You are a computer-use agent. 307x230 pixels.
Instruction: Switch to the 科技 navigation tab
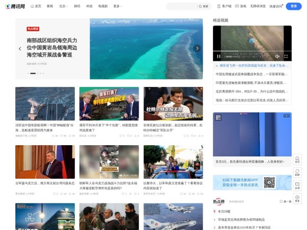[90, 6]
